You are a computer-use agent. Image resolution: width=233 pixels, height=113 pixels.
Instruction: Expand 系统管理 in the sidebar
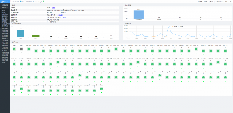(5, 58)
